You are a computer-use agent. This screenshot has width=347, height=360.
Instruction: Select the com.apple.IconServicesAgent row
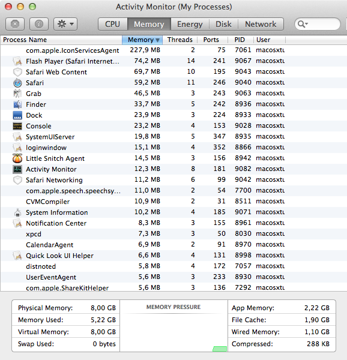point(173,50)
